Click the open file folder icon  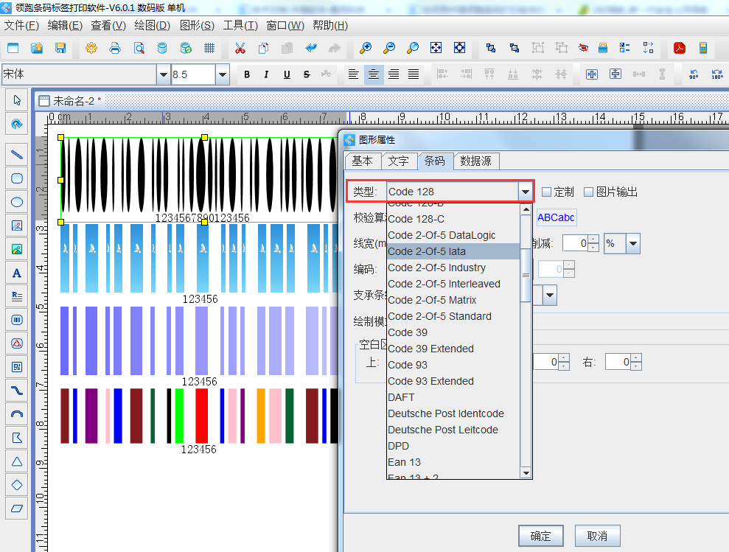click(x=37, y=48)
